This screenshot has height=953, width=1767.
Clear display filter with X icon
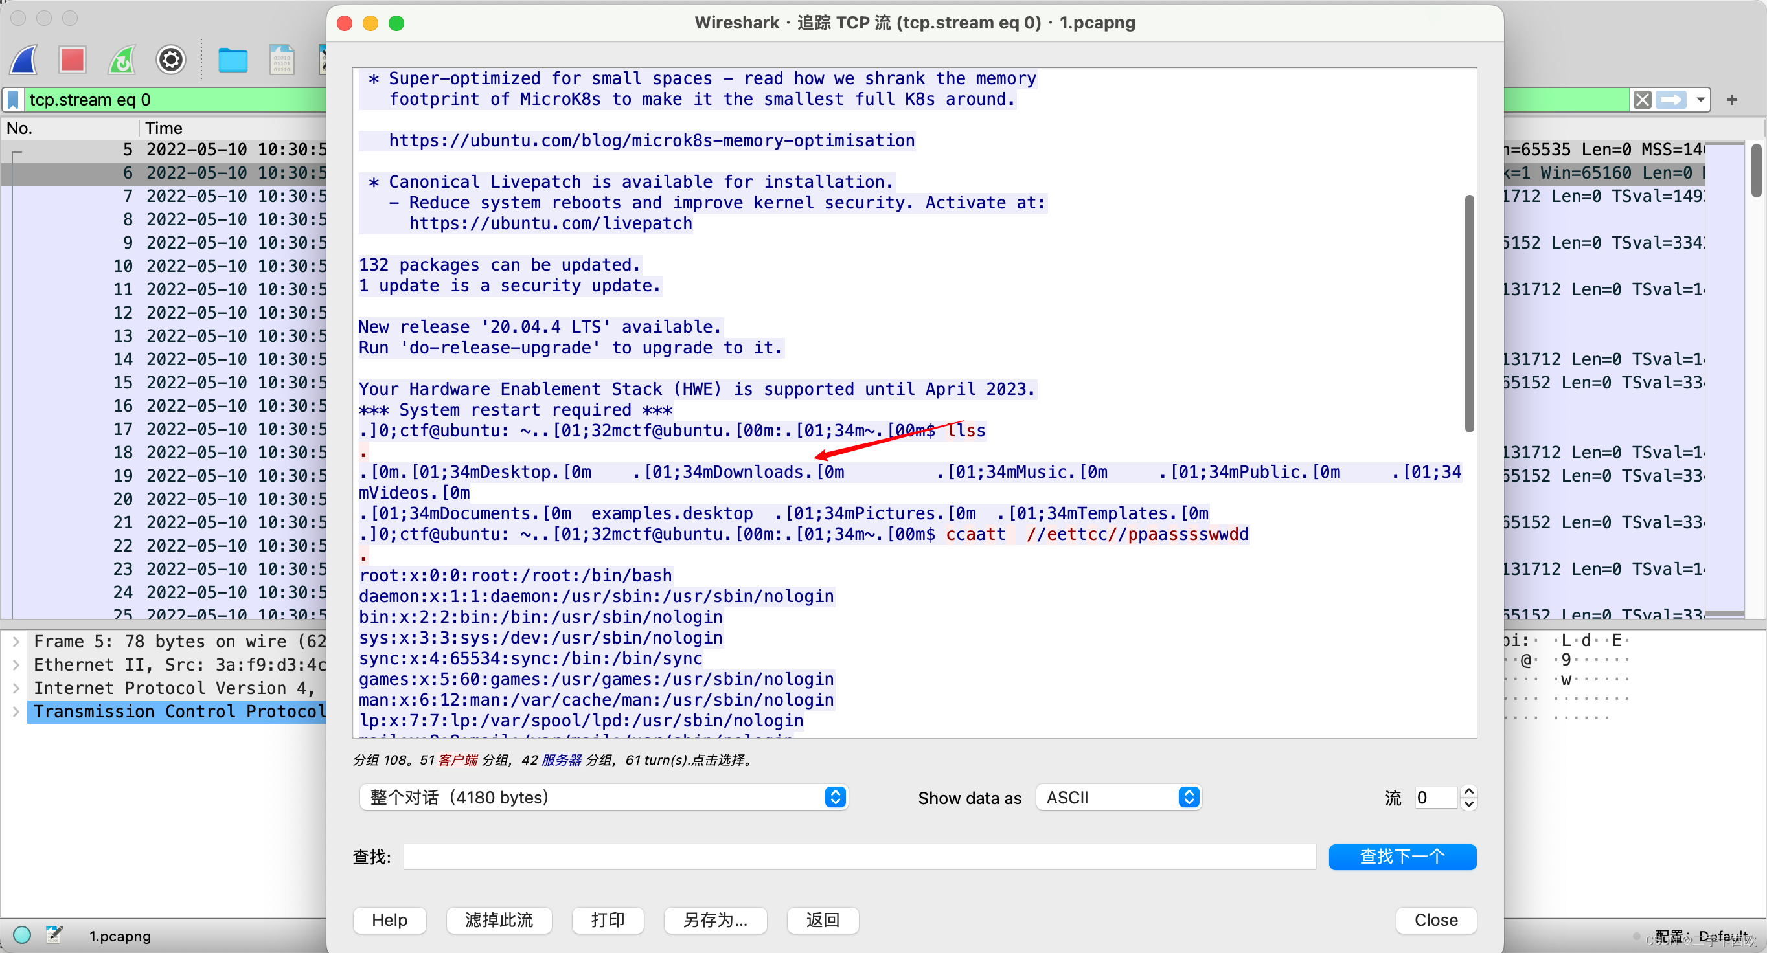click(x=1641, y=100)
